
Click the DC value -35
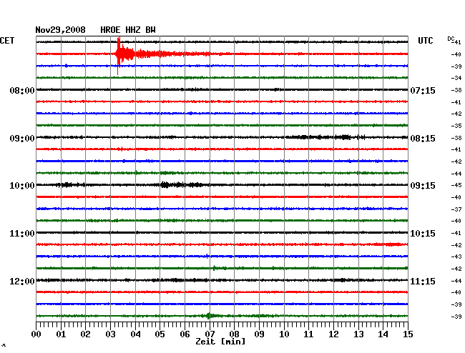(x=456, y=126)
